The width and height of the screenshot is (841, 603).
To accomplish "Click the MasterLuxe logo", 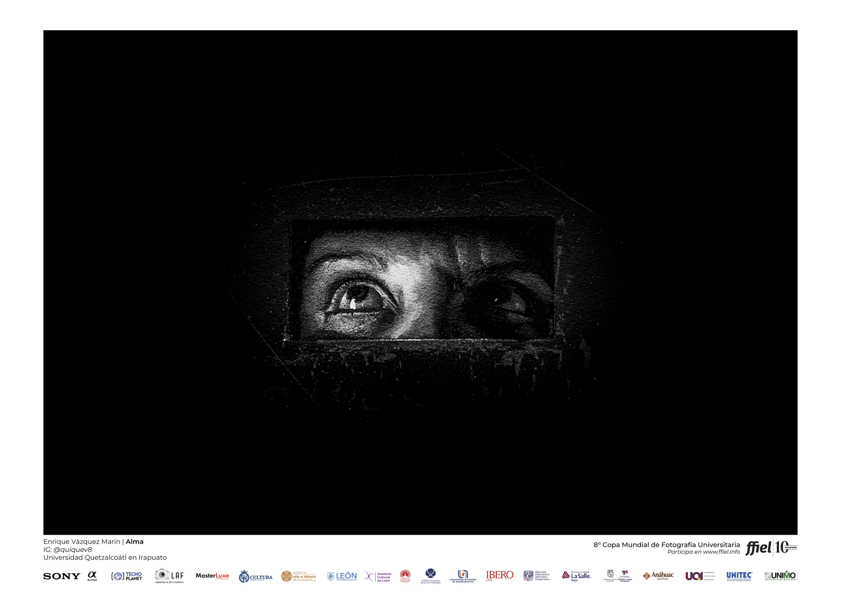I will click(x=212, y=576).
